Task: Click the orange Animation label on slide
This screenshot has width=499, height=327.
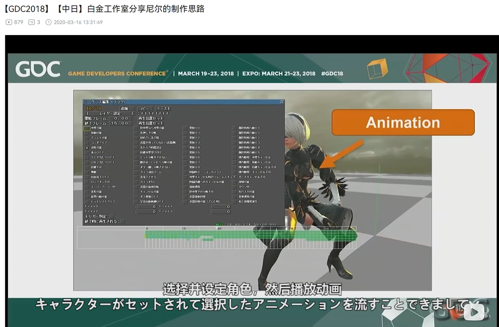Action: [x=403, y=123]
